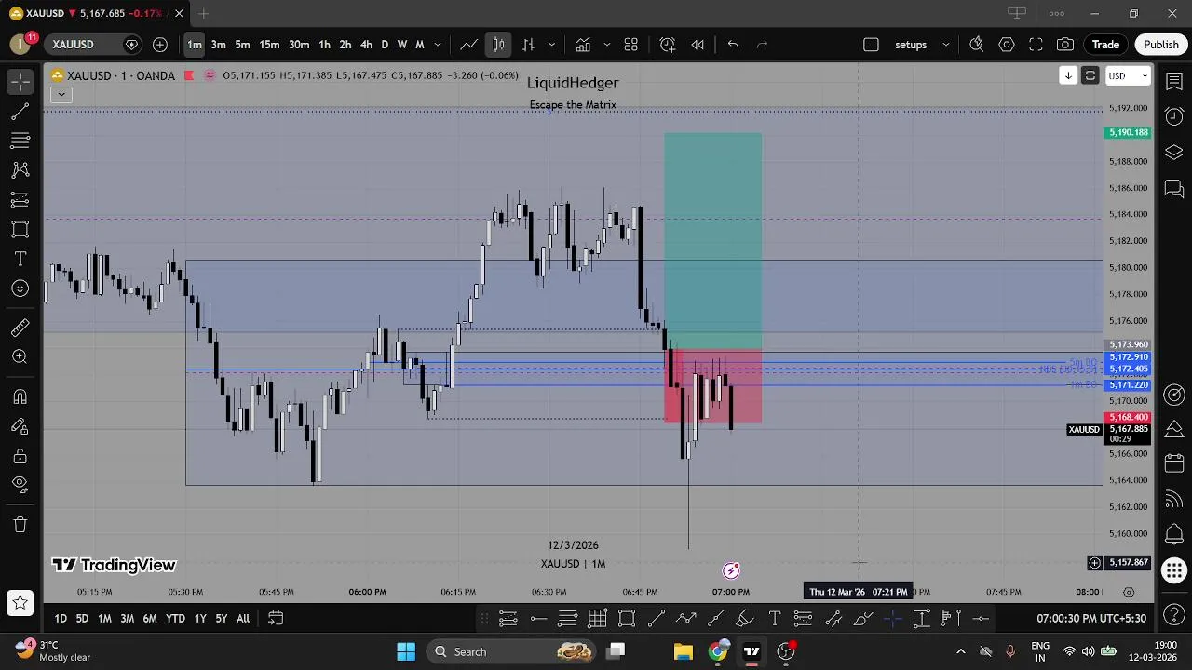
Task: Click the Trade button
Action: (x=1105, y=45)
